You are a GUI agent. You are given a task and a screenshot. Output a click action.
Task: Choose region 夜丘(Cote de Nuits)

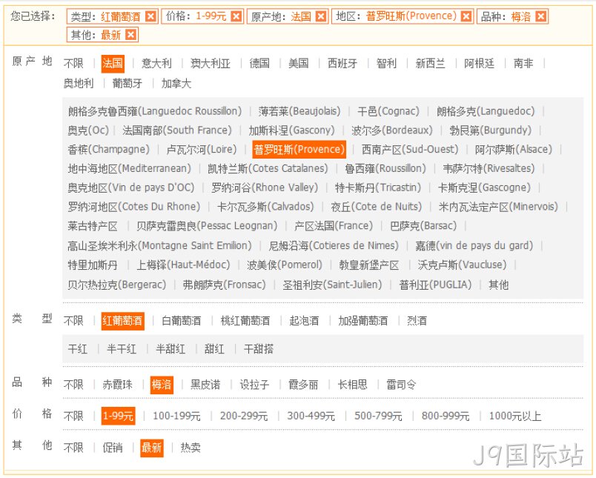click(x=377, y=207)
